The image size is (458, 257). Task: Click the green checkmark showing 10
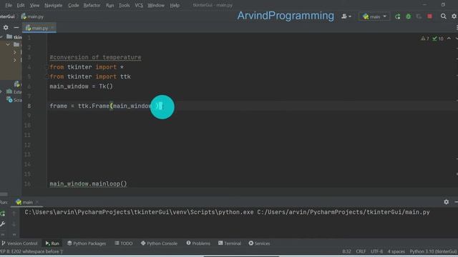(438, 39)
